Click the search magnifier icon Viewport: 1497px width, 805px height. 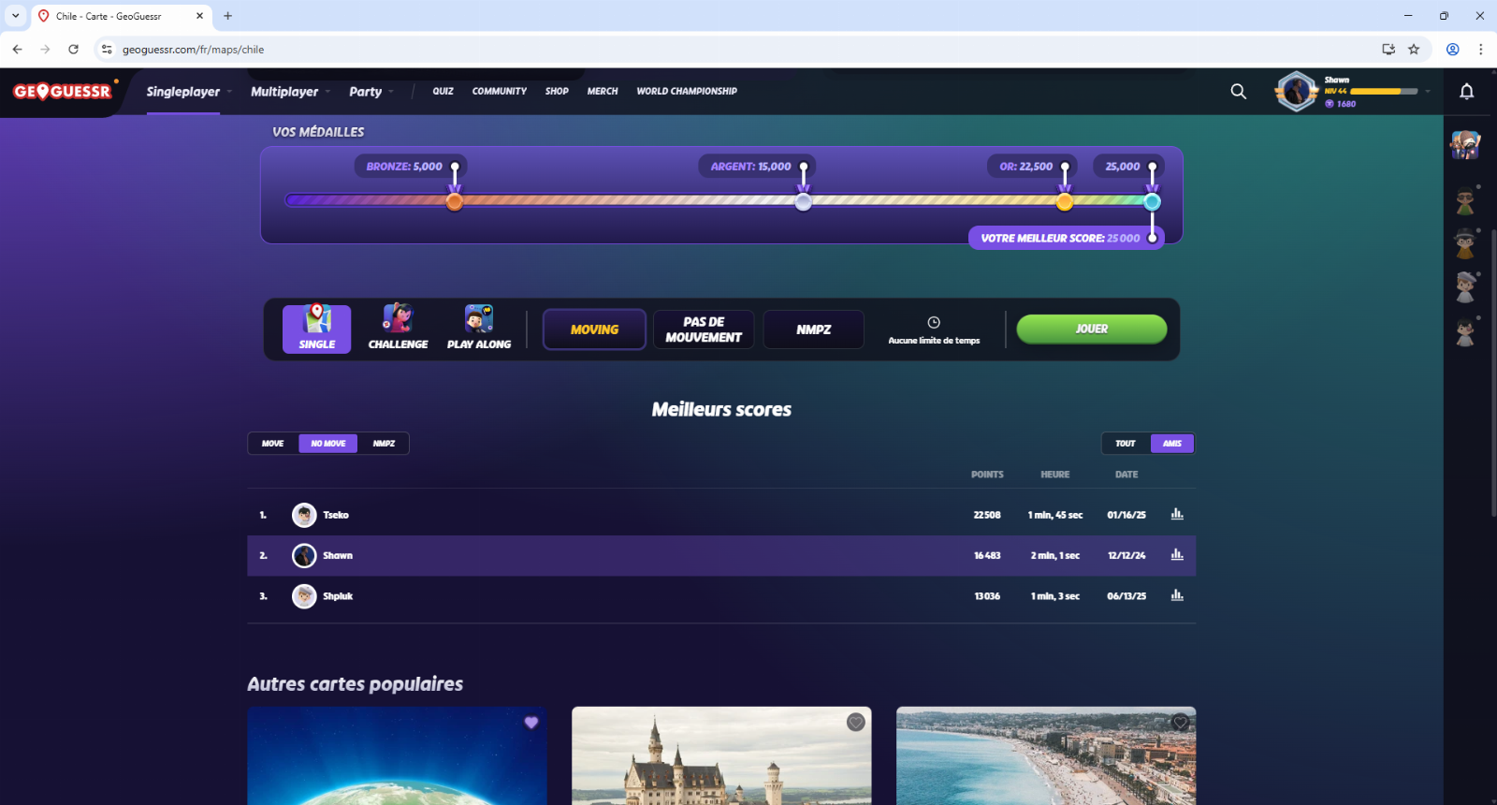click(1238, 91)
